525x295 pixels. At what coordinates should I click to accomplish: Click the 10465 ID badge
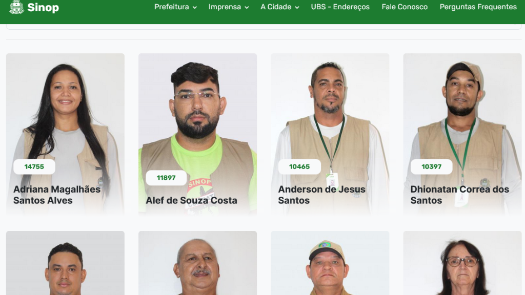pos(299,166)
